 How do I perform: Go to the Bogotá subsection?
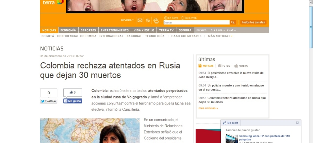click(48, 36)
